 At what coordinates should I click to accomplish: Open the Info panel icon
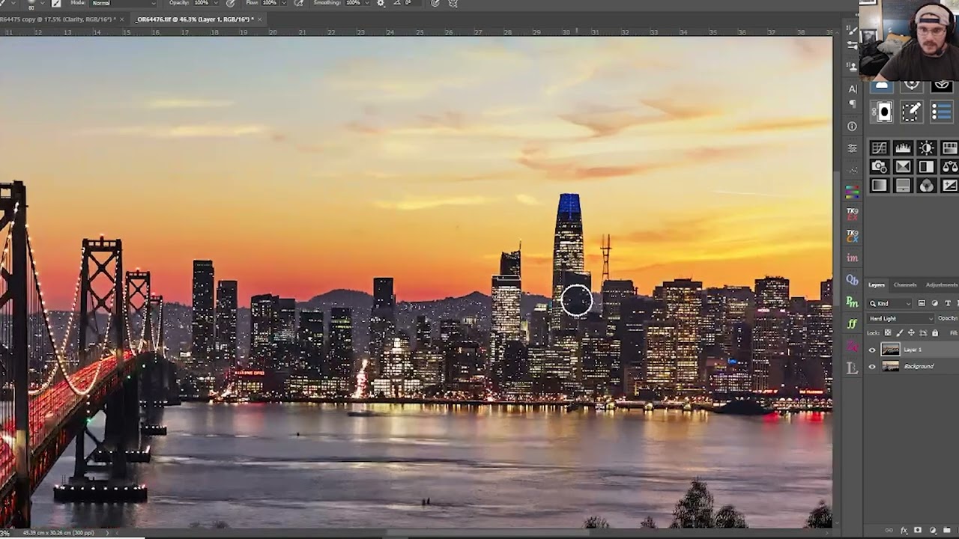[852, 127]
